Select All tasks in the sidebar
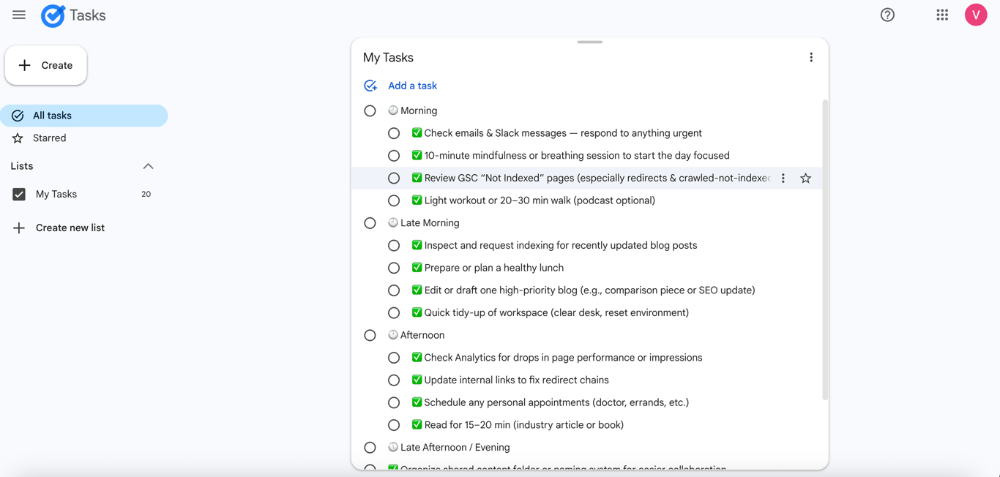1000x477 pixels. (x=52, y=115)
